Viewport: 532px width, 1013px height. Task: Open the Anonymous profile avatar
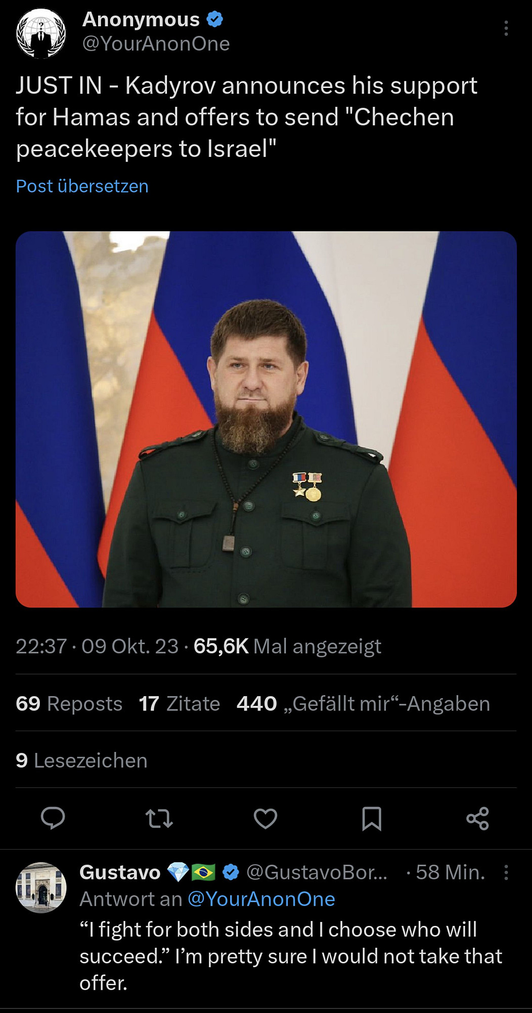point(41,33)
